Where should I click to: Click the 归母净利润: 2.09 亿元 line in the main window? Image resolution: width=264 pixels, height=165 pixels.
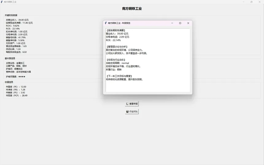[17, 34]
